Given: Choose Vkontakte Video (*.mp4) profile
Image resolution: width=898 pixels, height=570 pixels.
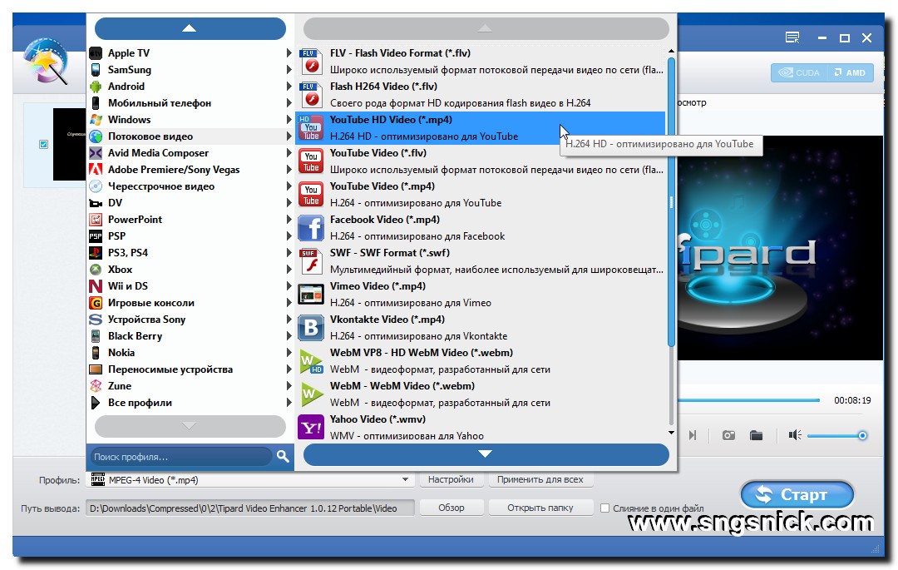Looking at the screenshot, I should (x=481, y=327).
